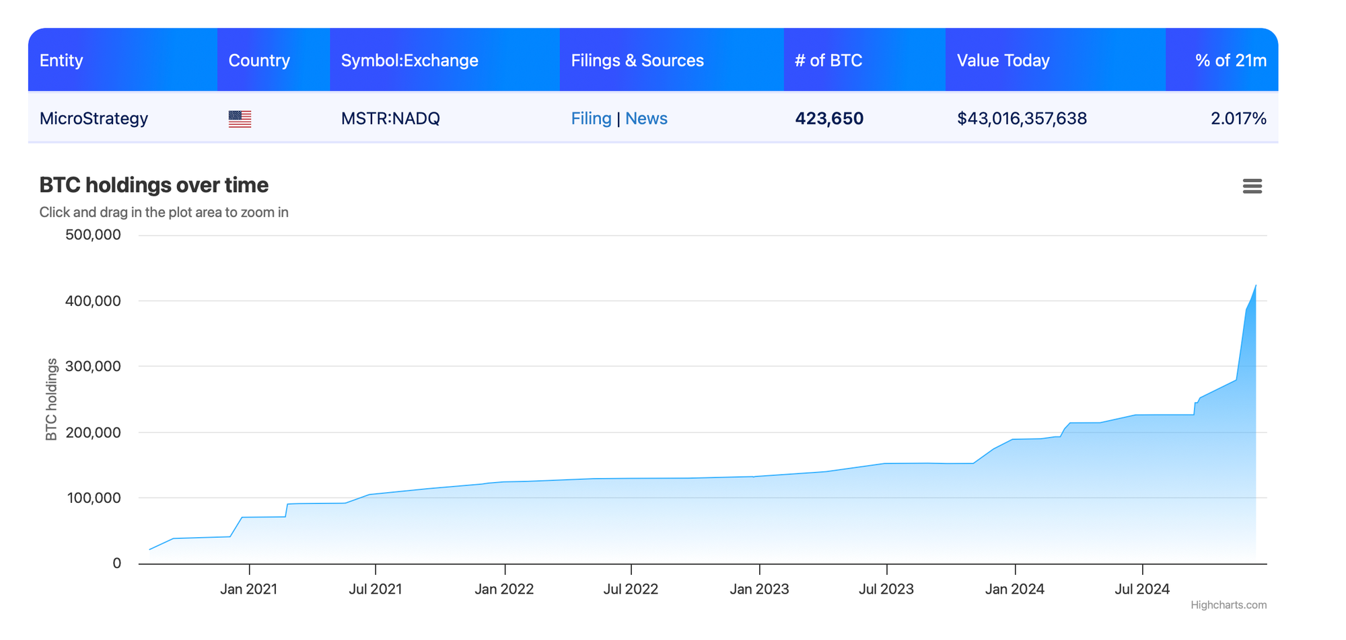The image size is (1346, 640).
Task: Click the Country column header
Action: 259,61
